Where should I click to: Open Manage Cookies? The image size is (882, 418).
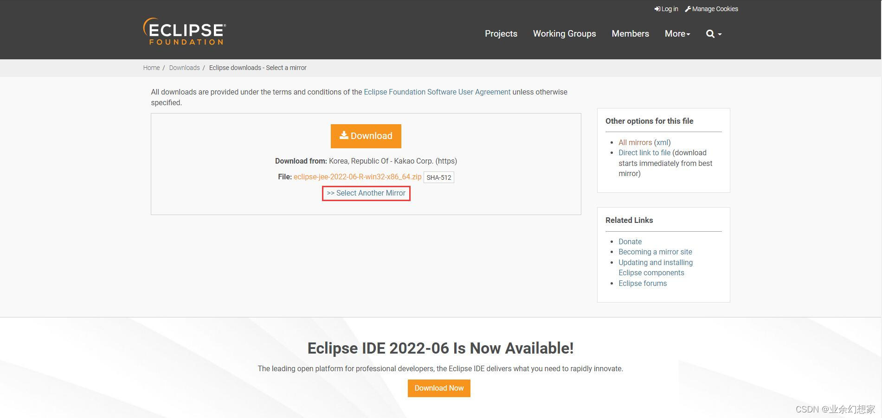[x=712, y=9]
